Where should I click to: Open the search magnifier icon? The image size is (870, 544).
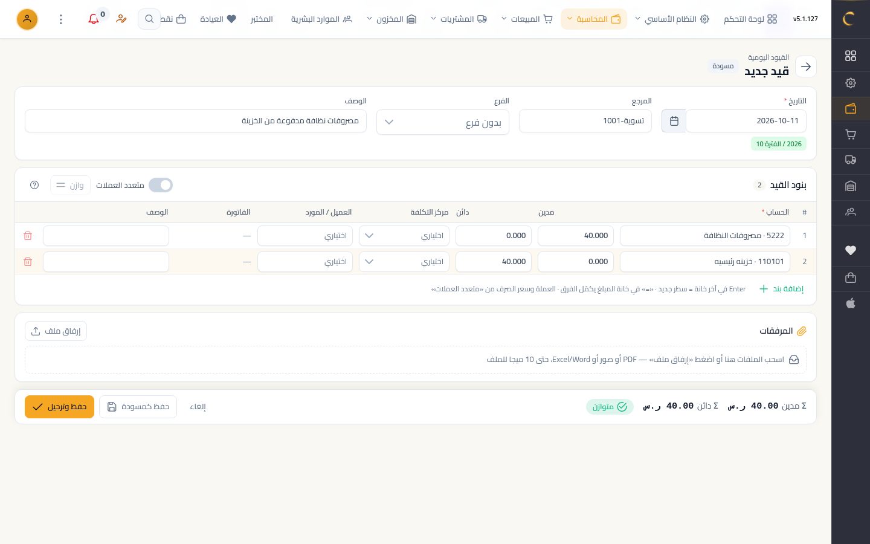[x=149, y=19]
